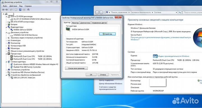
Task: Click the 4,8 performance score badge
Action: point(155,56)
